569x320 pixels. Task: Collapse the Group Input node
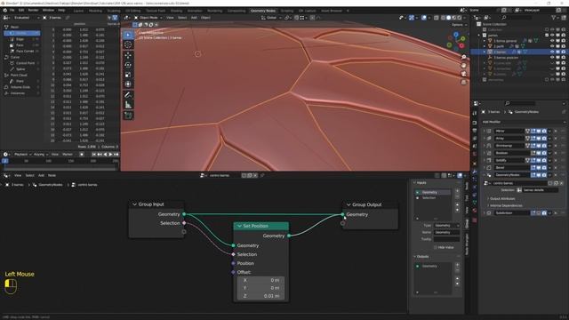coord(134,204)
